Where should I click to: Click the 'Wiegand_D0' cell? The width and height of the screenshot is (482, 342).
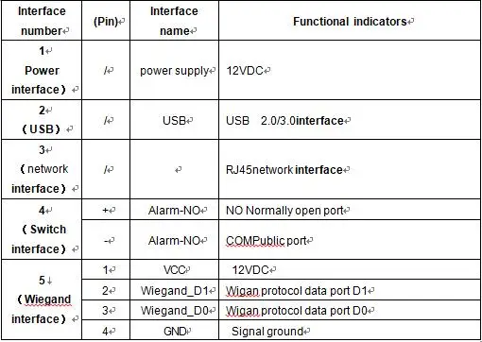pyautogui.click(x=174, y=310)
